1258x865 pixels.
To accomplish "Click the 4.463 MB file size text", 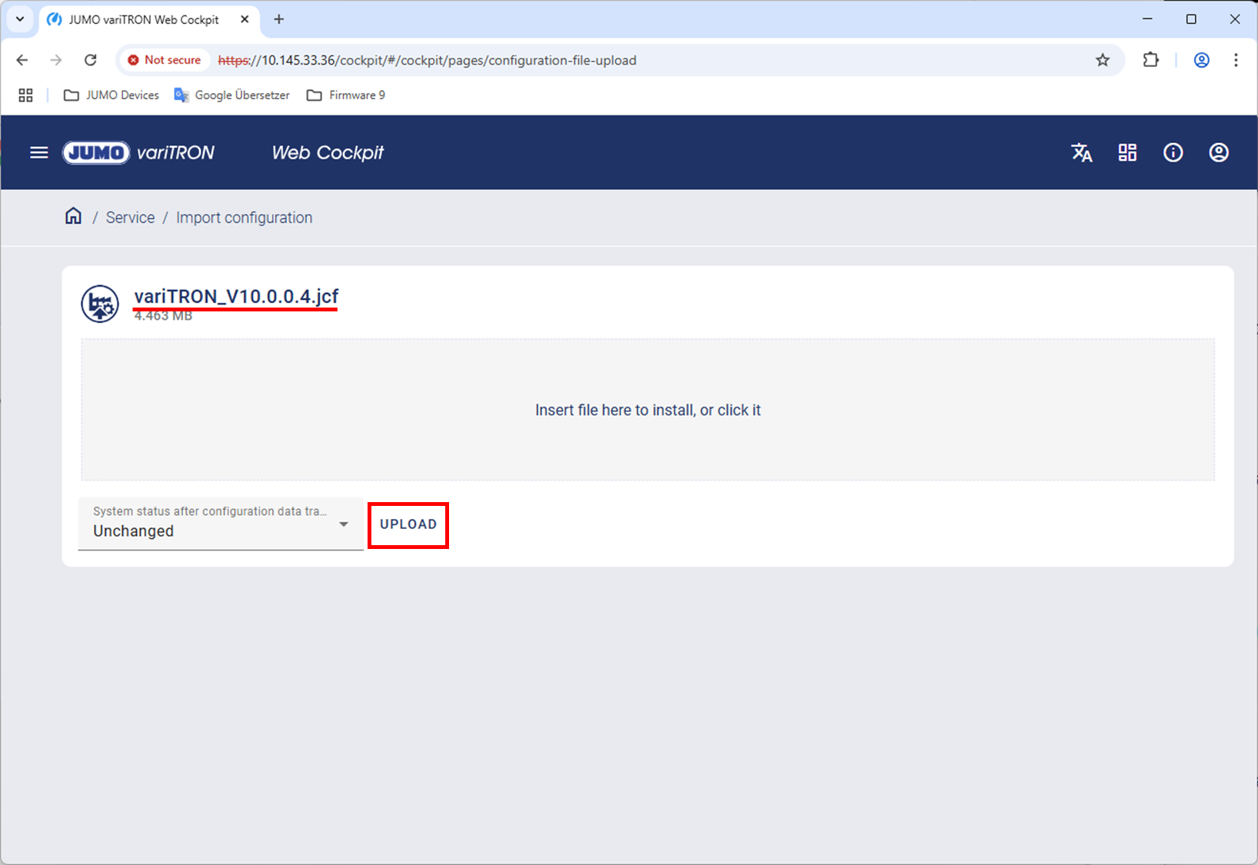I will [x=163, y=315].
